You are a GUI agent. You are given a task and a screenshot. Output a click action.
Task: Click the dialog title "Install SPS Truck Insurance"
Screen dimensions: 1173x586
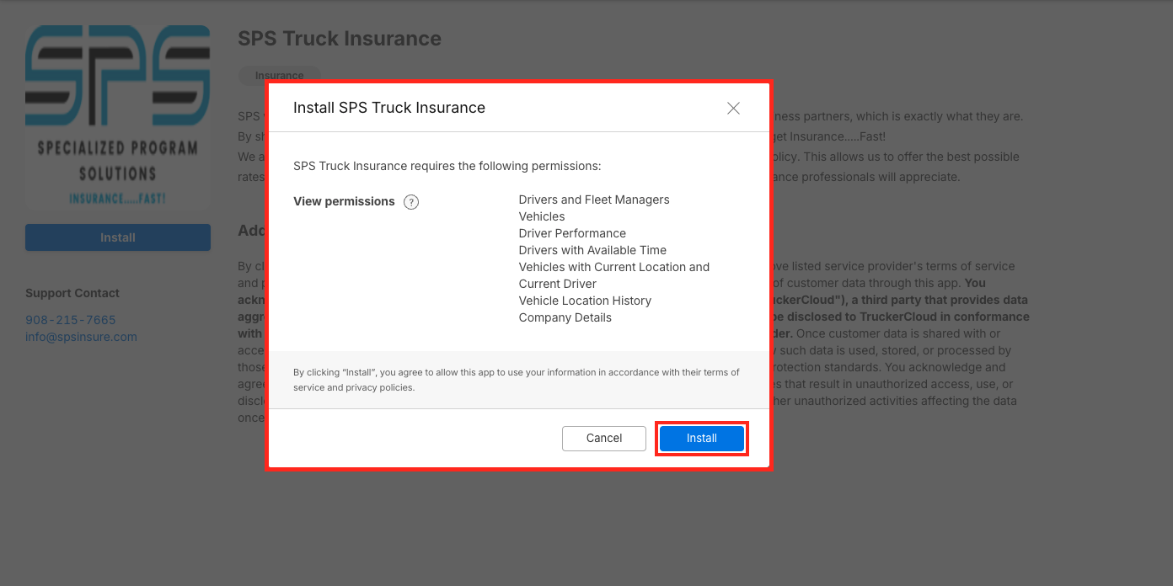pos(389,108)
